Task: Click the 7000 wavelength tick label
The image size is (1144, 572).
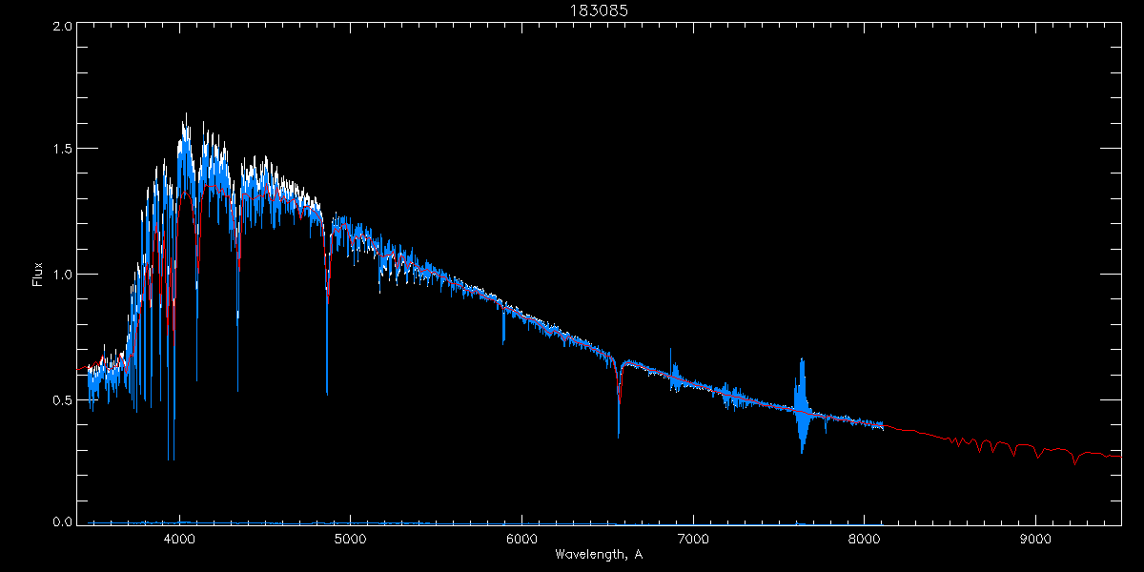Action: coord(693,540)
